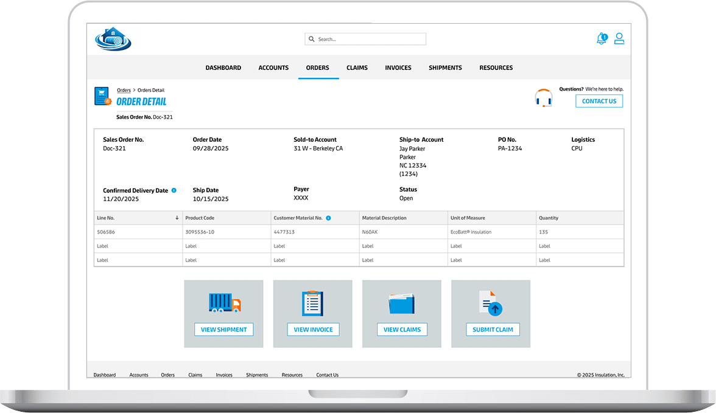Switch to the Invoices nav tab
Image resolution: width=716 pixels, height=413 pixels.
point(398,68)
